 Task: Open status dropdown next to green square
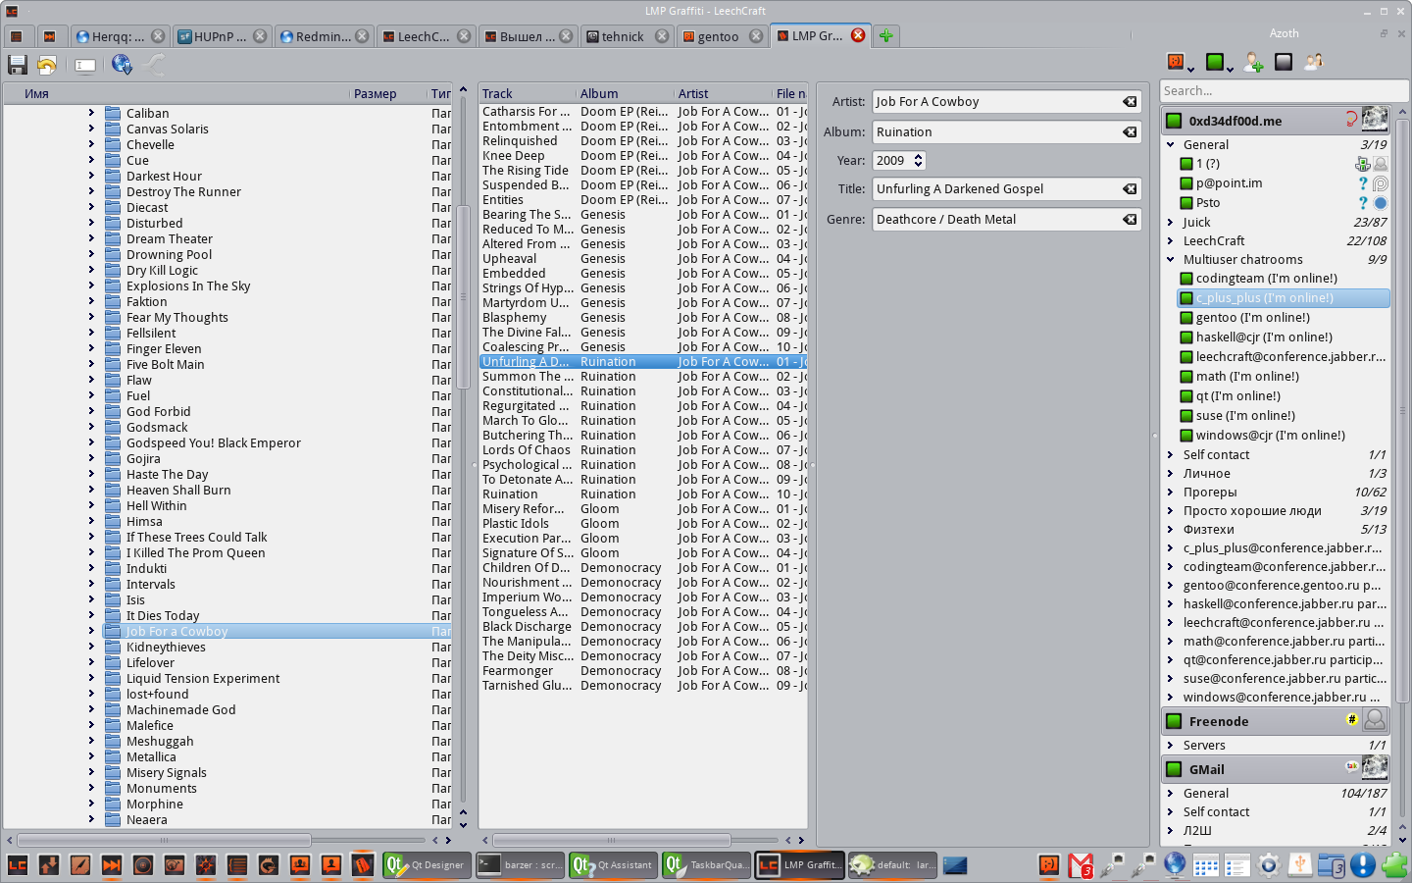click(1230, 69)
